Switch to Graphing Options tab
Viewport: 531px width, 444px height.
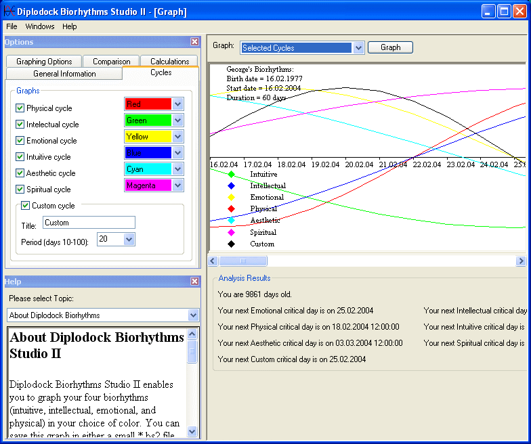pos(44,61)
